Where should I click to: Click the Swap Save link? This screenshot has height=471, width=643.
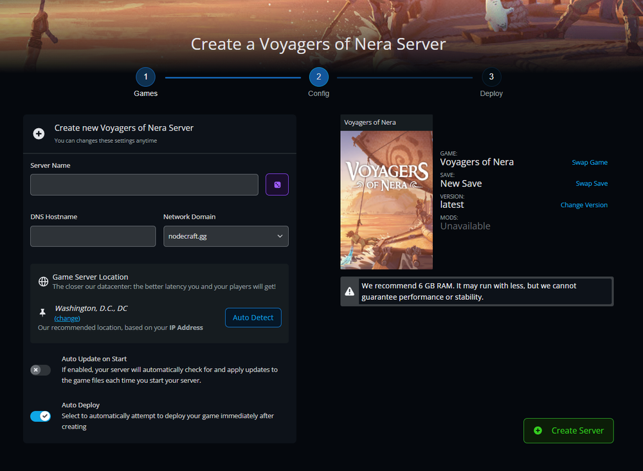[x=592, y=184]
